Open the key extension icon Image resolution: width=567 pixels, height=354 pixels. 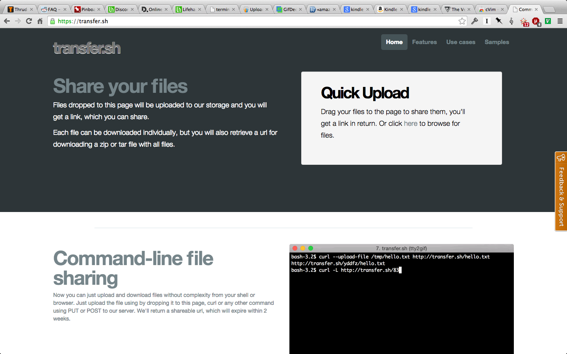click(x=474, y=21)
